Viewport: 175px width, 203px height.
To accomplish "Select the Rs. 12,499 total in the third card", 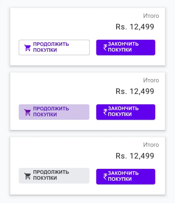I will pos(135,156).
